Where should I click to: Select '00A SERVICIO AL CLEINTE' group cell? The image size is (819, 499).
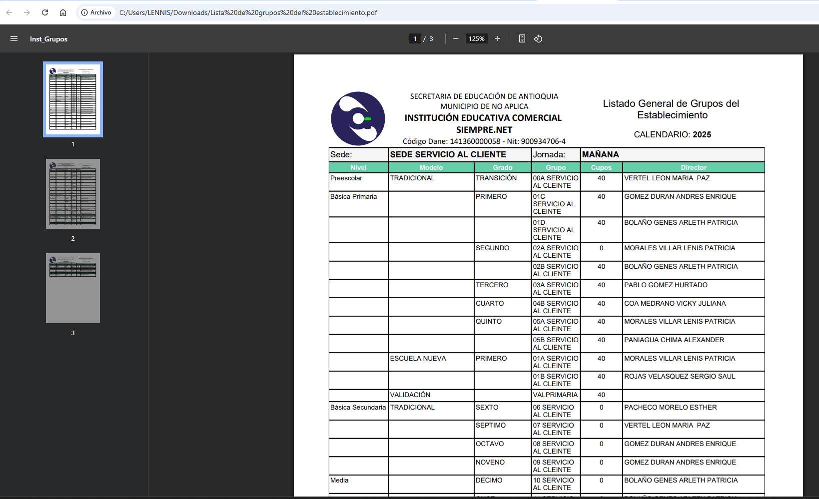tap(556, 182)
